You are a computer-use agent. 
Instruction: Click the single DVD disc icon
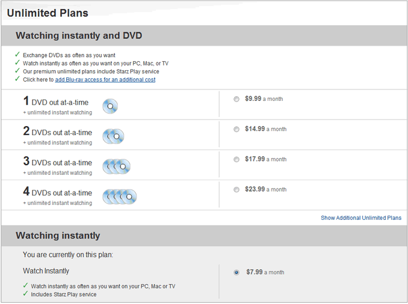coord(110,106)
